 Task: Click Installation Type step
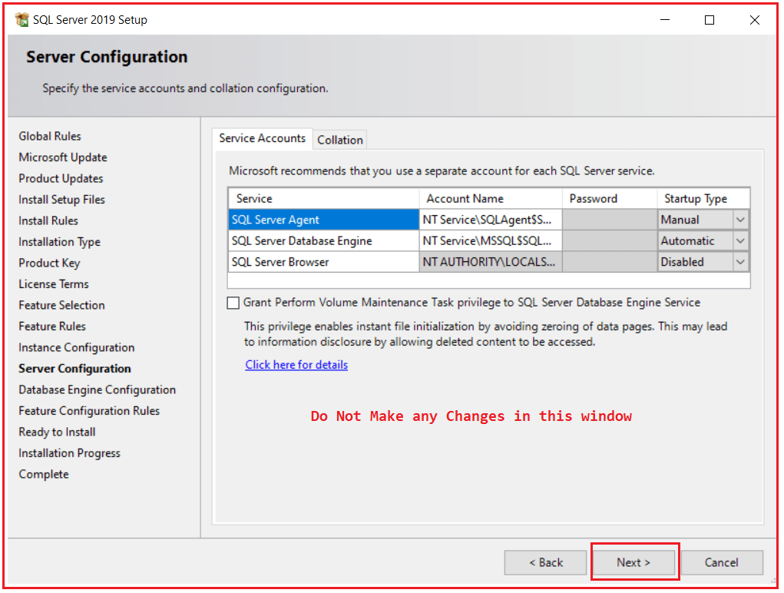pyautogui.click(x=59, y=242)
